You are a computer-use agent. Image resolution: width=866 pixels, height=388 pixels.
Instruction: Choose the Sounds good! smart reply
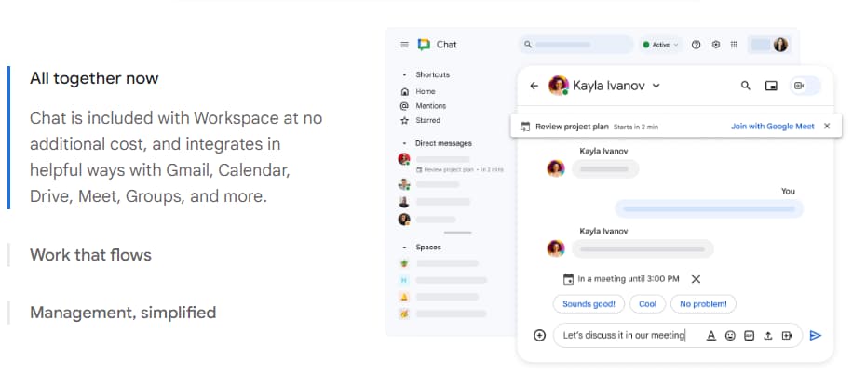(x=589, y=303)
